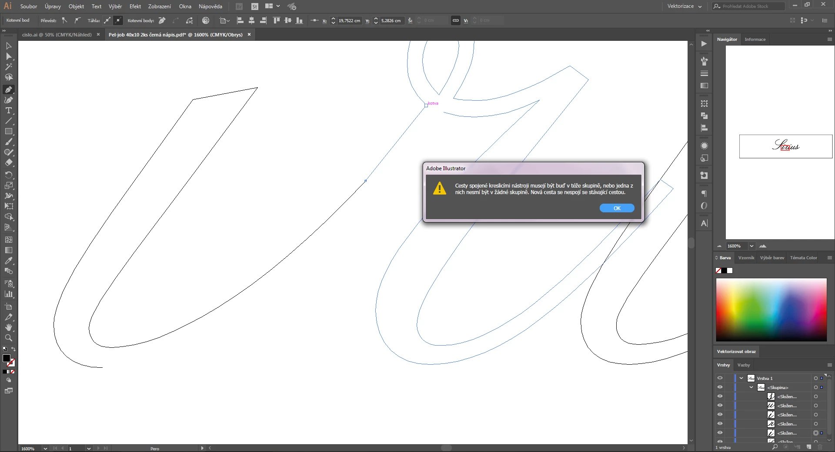
Task: Switch to the Vzorník tab
Action: pyautogui.click(x=746, y=258)
